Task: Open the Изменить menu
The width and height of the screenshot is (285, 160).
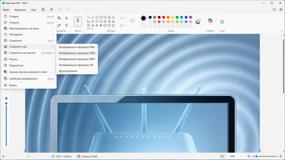Action: pos(20,10)
